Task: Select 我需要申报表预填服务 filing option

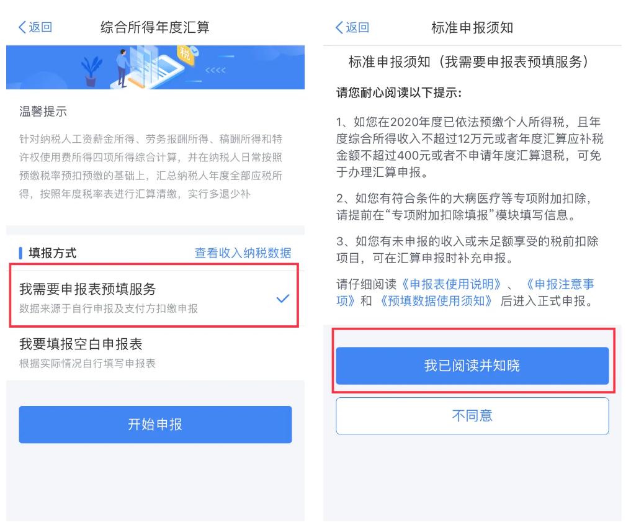Action: click(x=154, y=298)
